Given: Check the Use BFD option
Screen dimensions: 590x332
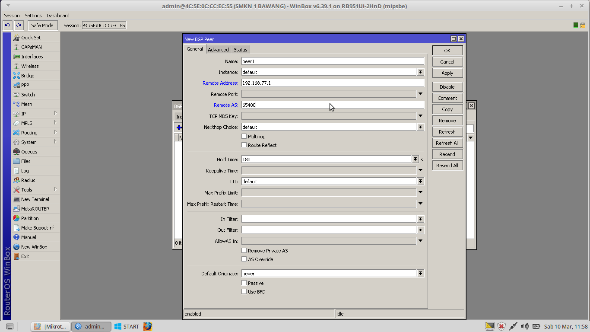Looking at the screenshot, I should 244,291.
